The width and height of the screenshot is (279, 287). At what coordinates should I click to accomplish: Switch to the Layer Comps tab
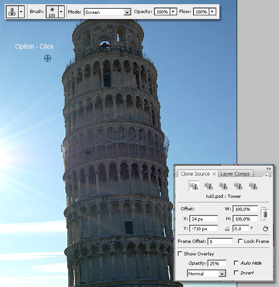tap(235, 174)
